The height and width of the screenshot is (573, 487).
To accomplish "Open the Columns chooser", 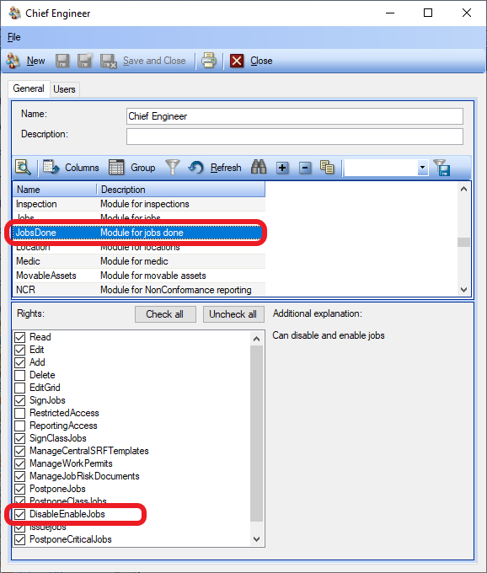I will pyautogui.click(x=72, y=168).
